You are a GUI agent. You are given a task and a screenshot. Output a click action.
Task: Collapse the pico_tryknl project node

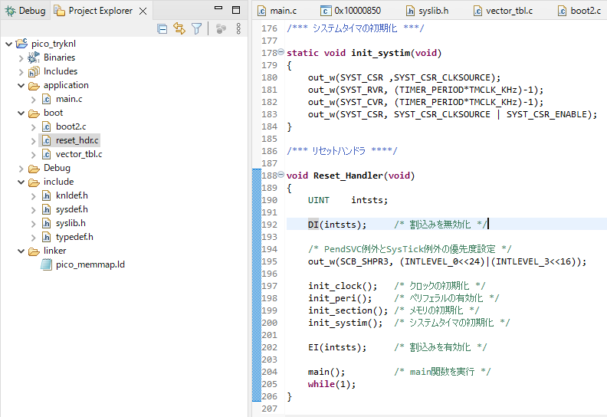coord(8,44)
